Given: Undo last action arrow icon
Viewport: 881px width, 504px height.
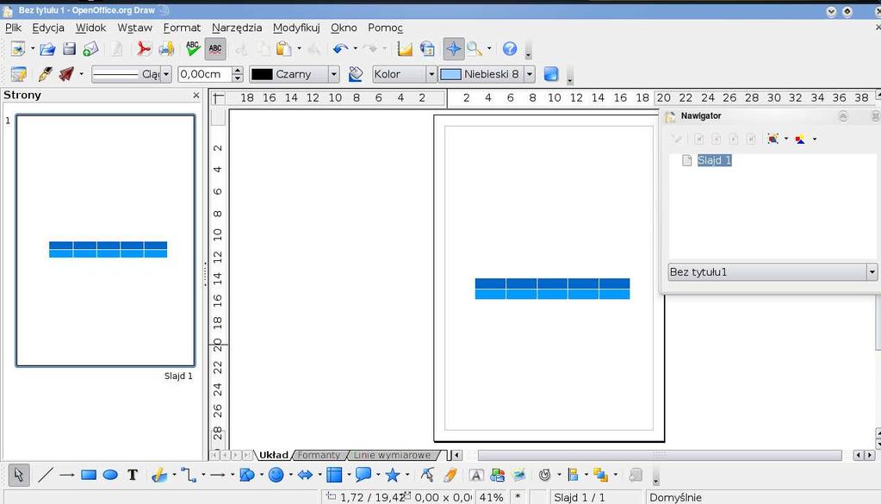Looking at the screenshot, I should point(340,49).
